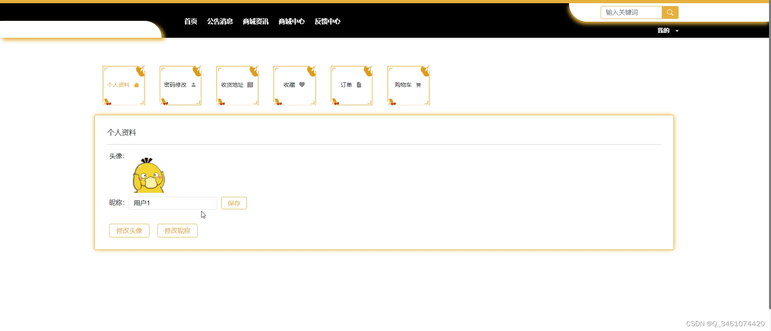Click the 保存 button
The image size is (771, 331).
click(234, 203)
